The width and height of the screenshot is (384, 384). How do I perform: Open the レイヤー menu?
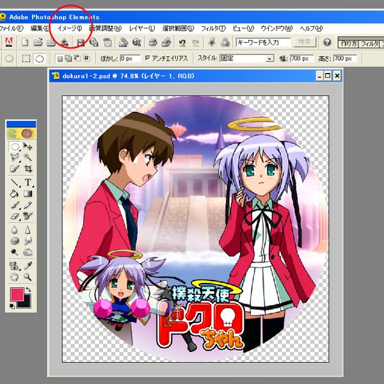(x=142, y=28)
